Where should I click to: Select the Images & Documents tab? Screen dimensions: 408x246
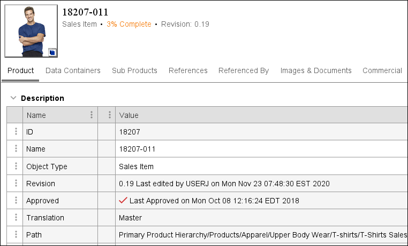(x=316, y=70)
